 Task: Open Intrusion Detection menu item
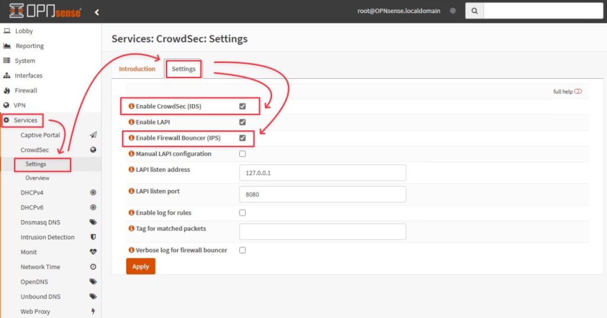tap(47, 237)
